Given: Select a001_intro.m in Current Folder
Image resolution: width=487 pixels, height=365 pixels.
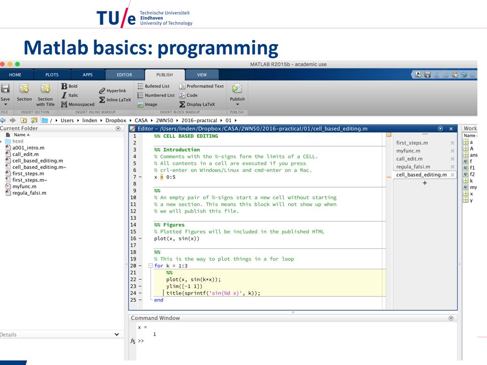Looking at the screenshot, I should pos(28,148).
